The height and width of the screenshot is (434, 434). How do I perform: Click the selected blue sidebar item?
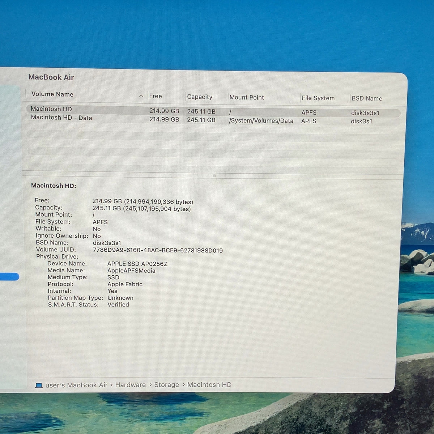[9, 277]
